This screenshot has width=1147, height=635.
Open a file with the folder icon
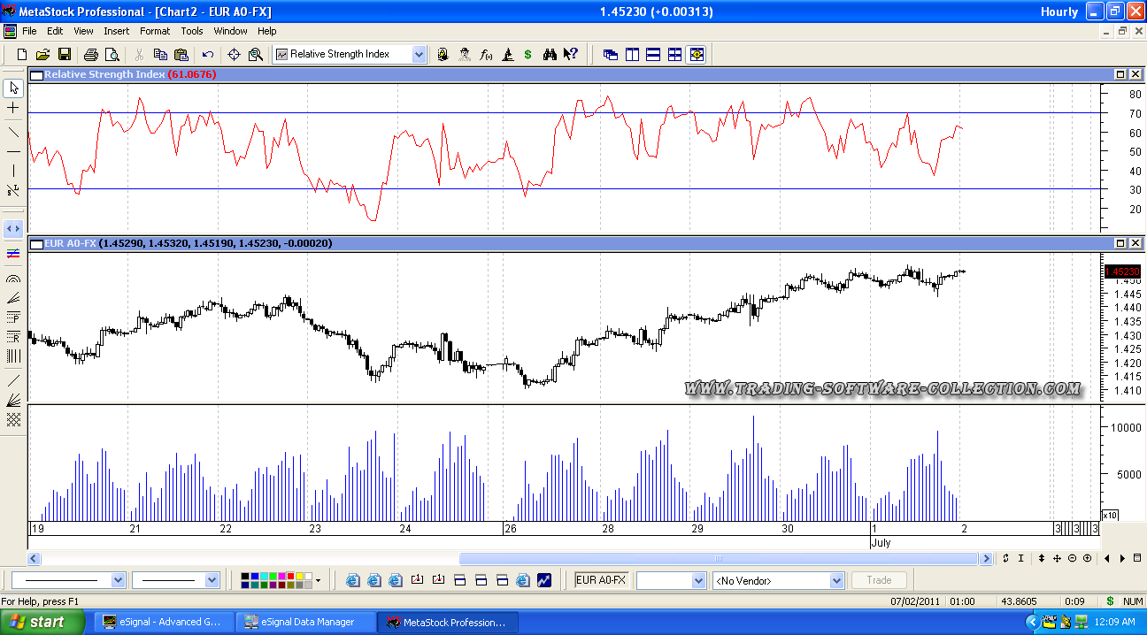(x=42, y=55)
